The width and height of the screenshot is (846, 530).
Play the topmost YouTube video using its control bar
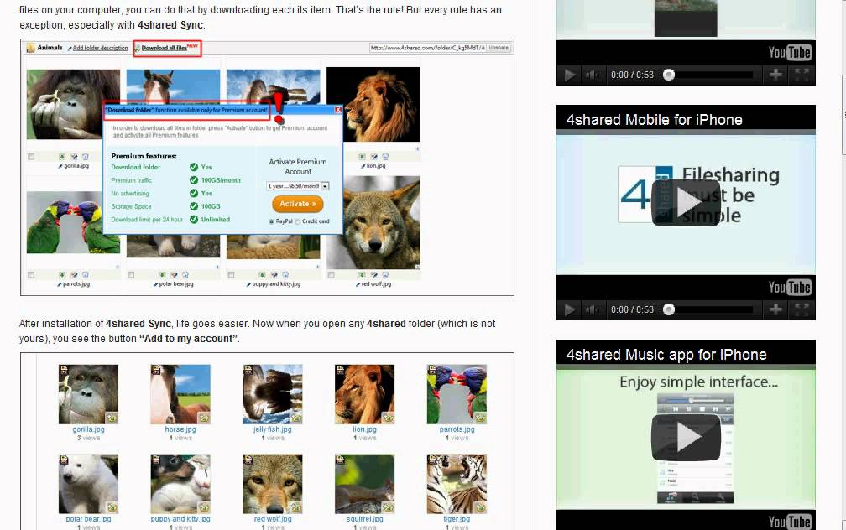(569, 75)
